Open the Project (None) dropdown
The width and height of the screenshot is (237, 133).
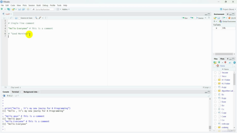228,9
